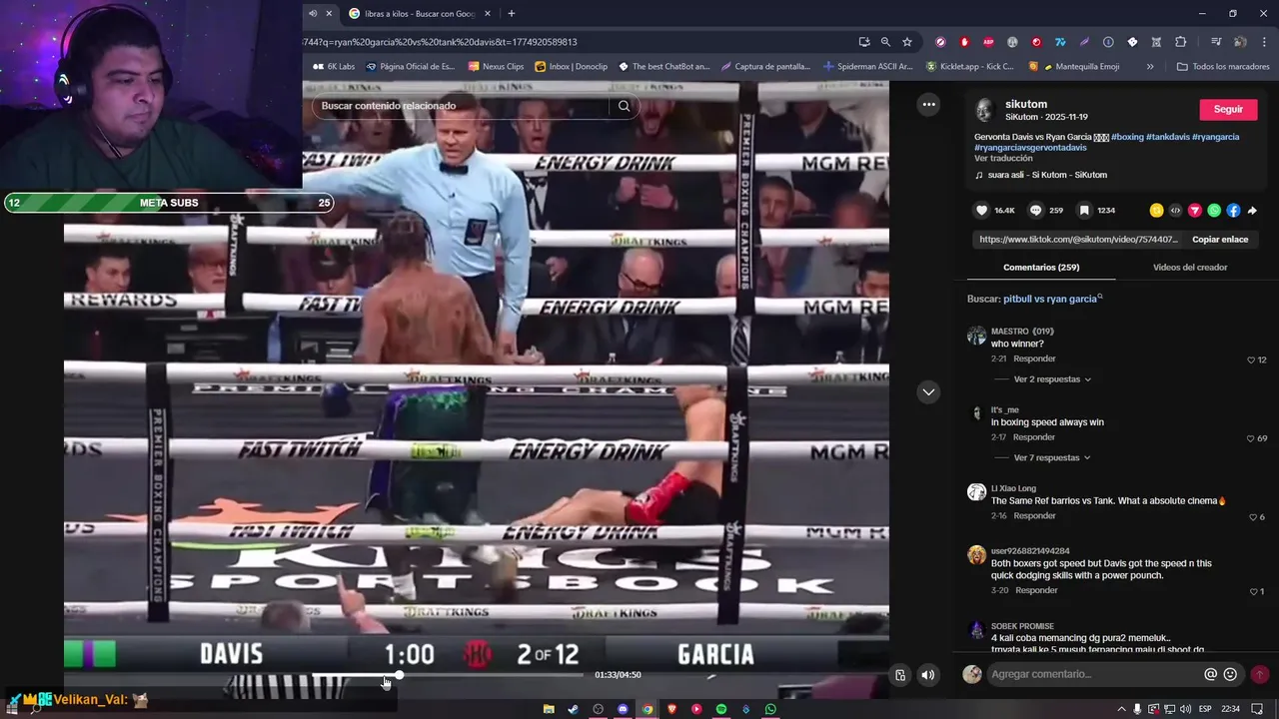Viewport: 1279px width, 719px height.
Task: Open the 'Kicklet.app' bookmark
Action: (x=969, y=67)
